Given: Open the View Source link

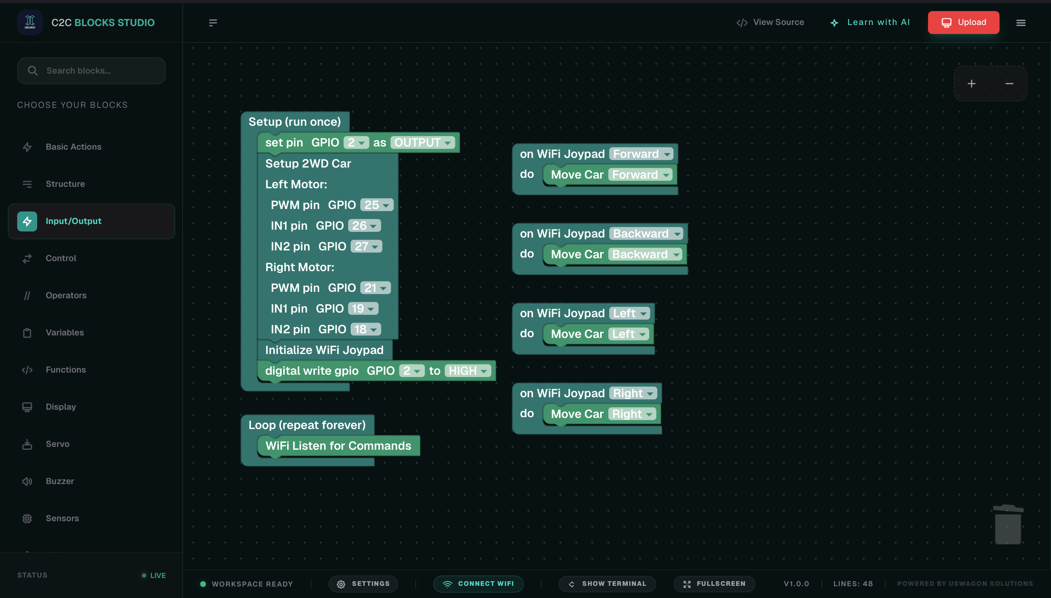Looking at the screenshot, I should pos(770,22).
